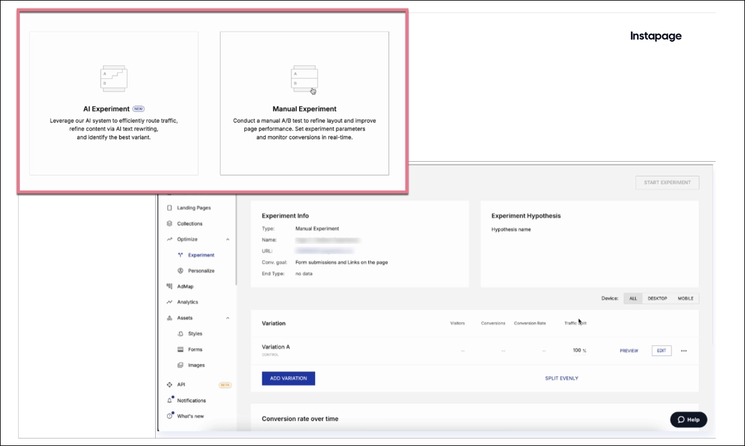
Task: Open the Help chat bubble
Action: (688, 419)
